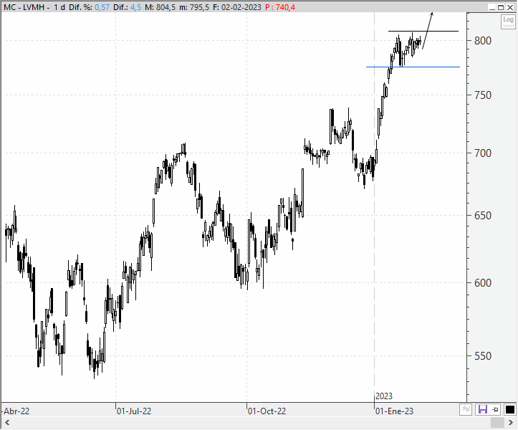The width and height of the screenshot is (518, 430).
Task: Click the horizontal scrollbar thumb
Action: 497,423
